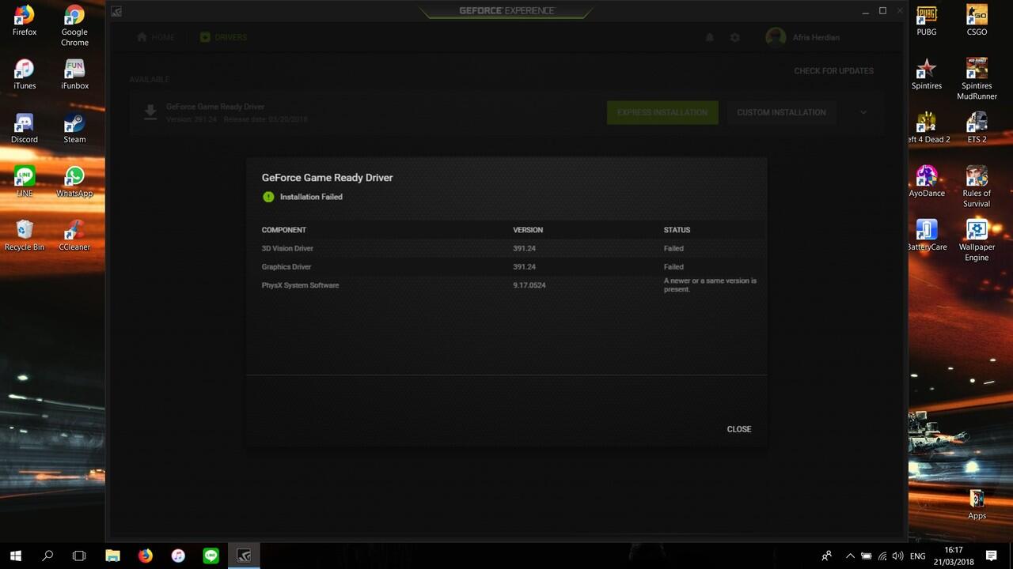The width and height of the screenshot is (1013, 569).
Task: Open the Spintires MudRunner desktop shortcut
Action: [977, 79]
